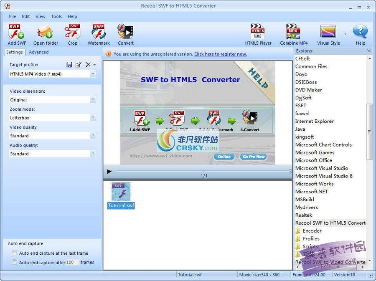Click the Explorer vertical scrollbar
The height and width of the screenshot is (281, 376).
(370, 132)
